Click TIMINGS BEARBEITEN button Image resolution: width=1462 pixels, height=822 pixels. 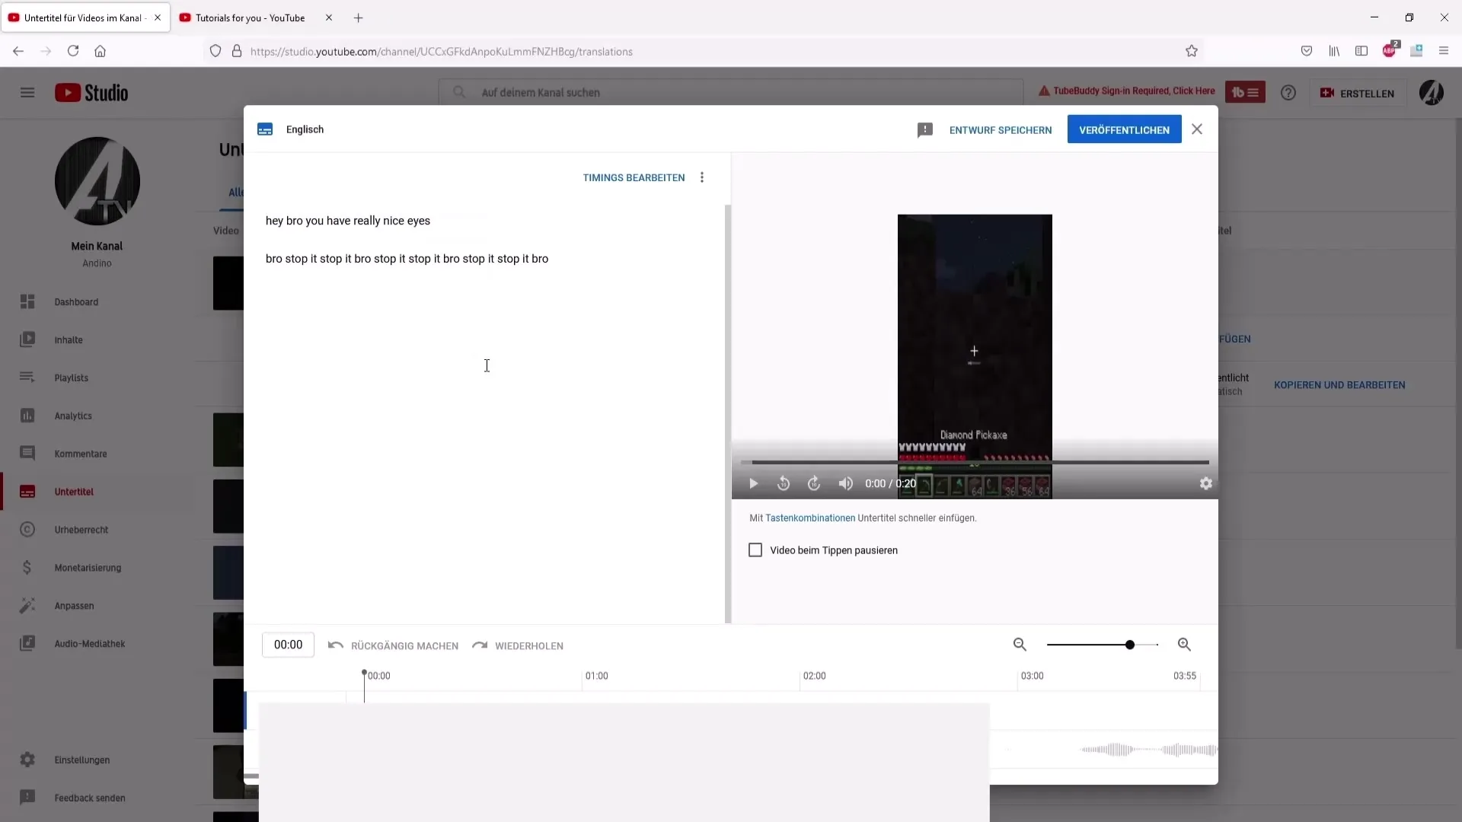(634, 177)
